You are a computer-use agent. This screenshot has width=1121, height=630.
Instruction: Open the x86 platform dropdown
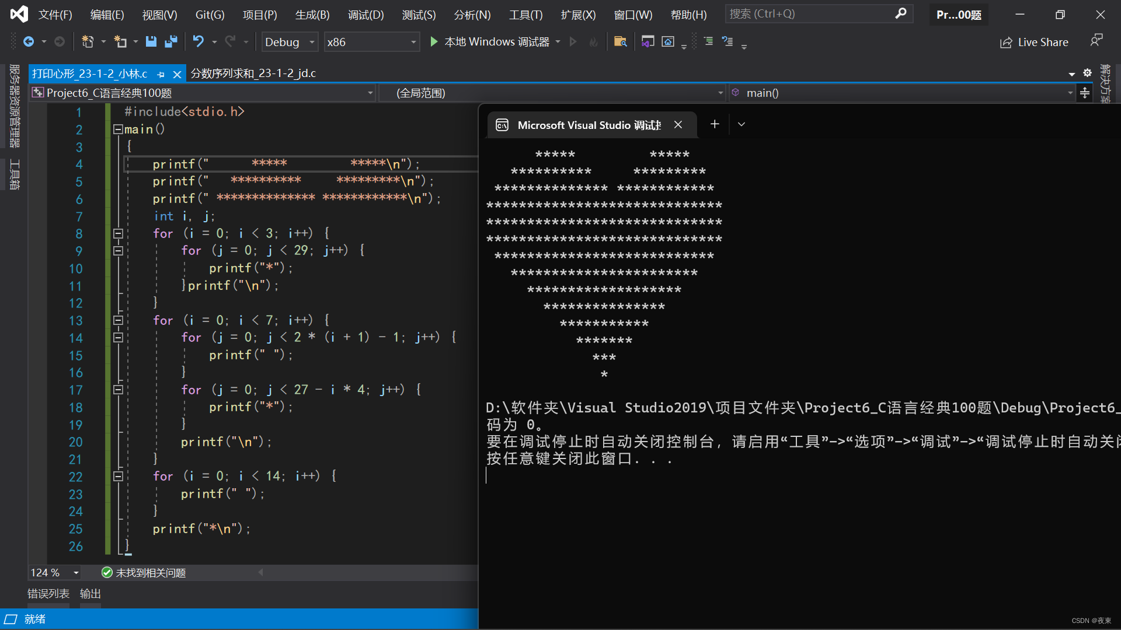[x=413, y=42]
